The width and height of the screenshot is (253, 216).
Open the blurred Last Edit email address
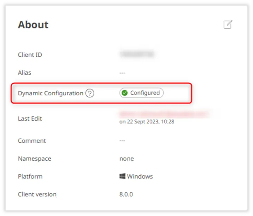[x=164, y=113]
